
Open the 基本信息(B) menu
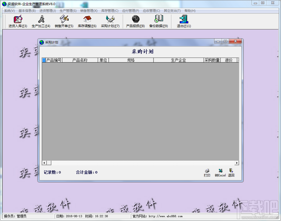tap(27, 11)
